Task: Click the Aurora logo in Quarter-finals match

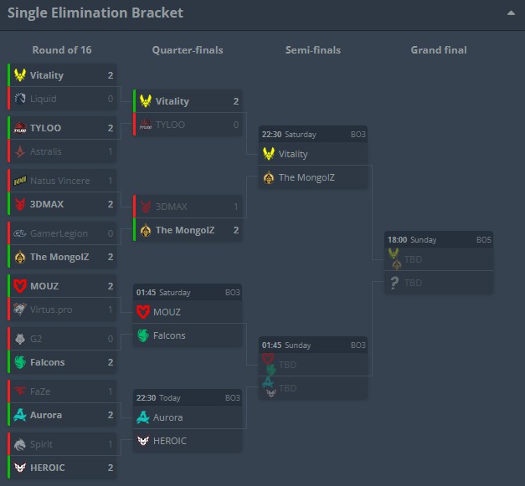Action: coord(144,417)
